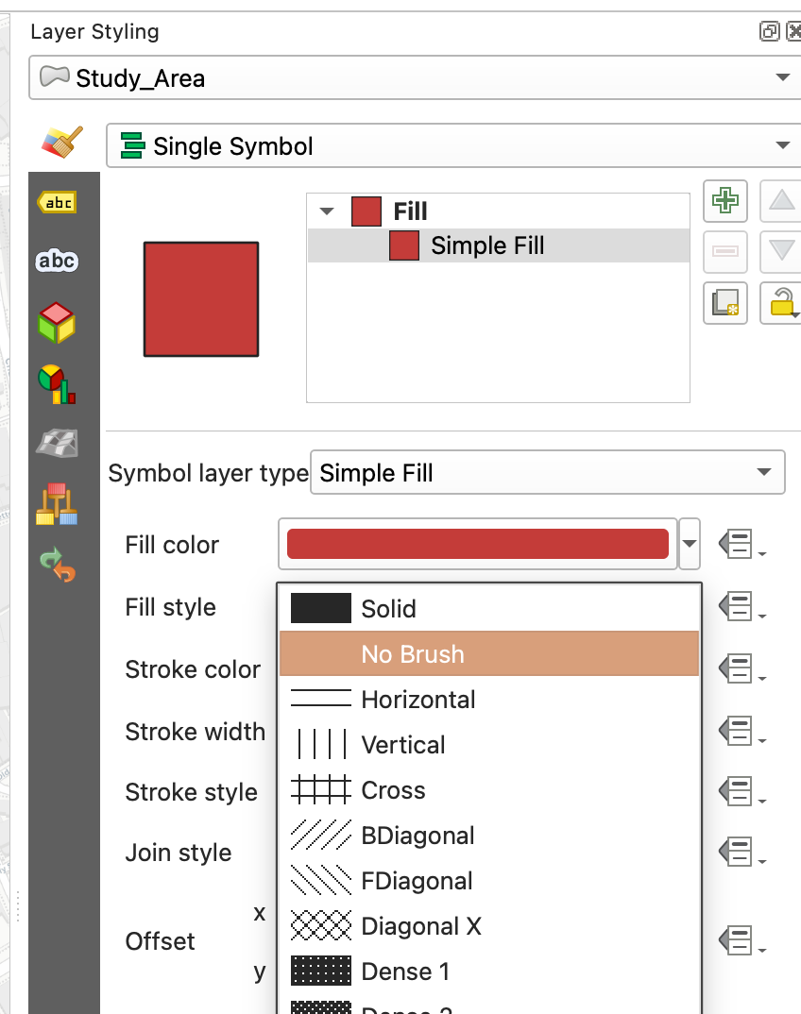Select No Brush fill style
This screenshot has height=1014, width=801.
click(x=488, y=654)
